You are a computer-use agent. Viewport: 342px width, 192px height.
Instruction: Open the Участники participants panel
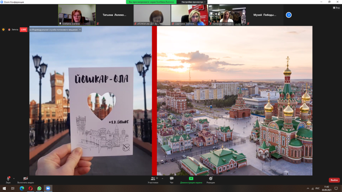click(x=153, y=179)
